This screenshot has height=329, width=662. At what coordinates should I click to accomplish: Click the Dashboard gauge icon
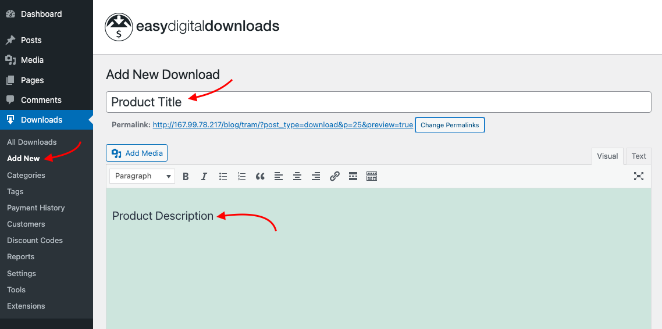pyautogui.click(x=10, y=14)
